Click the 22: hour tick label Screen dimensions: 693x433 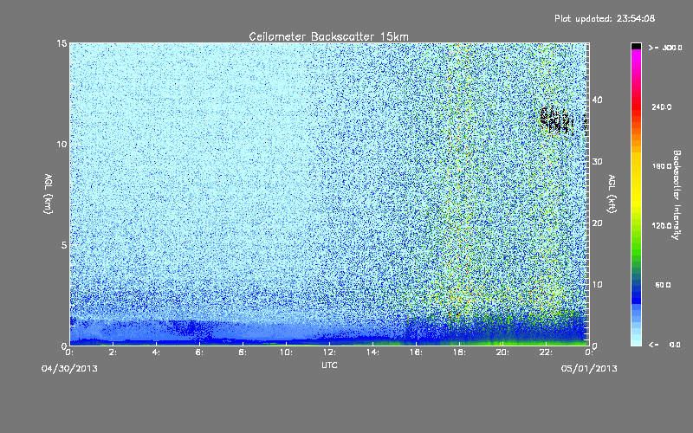(546, 352)
